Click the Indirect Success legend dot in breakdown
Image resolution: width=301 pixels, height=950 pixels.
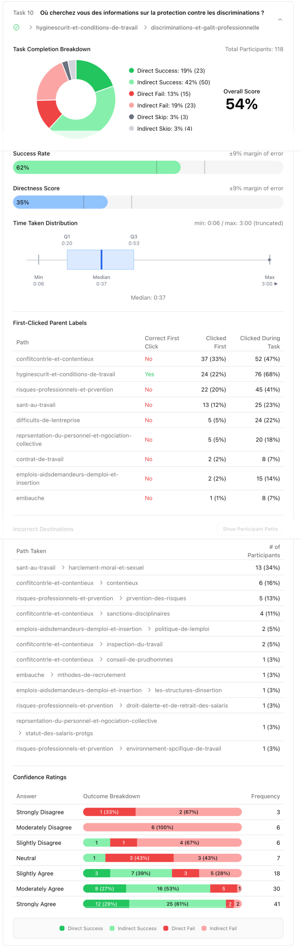point(131,82)
